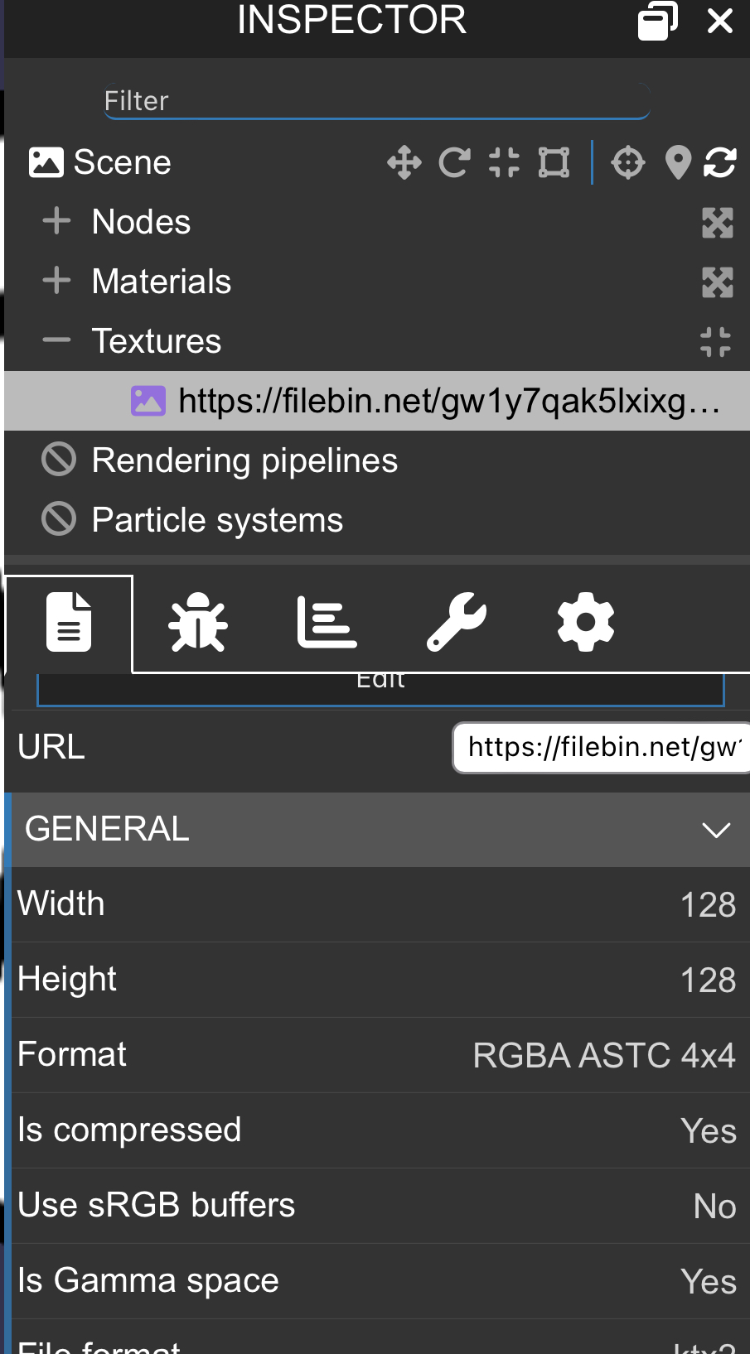Click the picking crosshair icon
750x1354 pixels.
[627, 162]
